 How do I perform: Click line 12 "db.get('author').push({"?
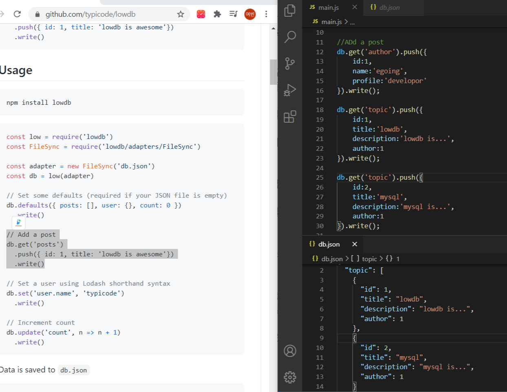click(x=381, y=52)
